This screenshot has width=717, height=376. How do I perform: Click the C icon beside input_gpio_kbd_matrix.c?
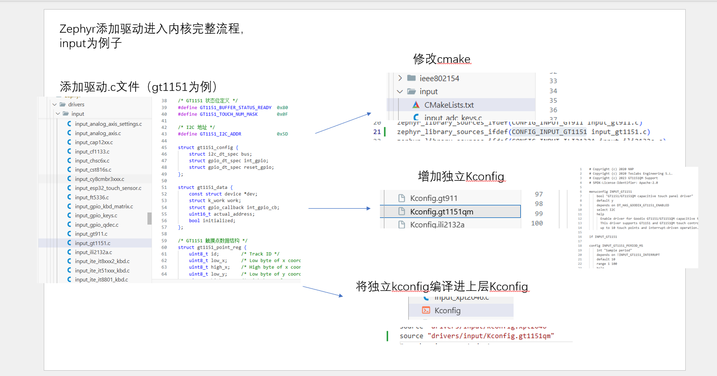pos(70,206)
